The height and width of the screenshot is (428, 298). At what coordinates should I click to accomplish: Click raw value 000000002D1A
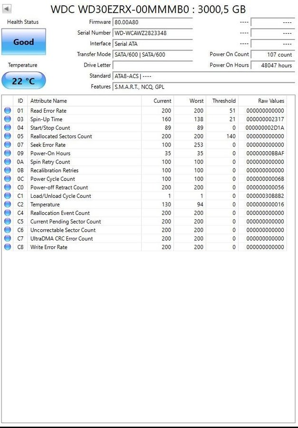point(265,127)
